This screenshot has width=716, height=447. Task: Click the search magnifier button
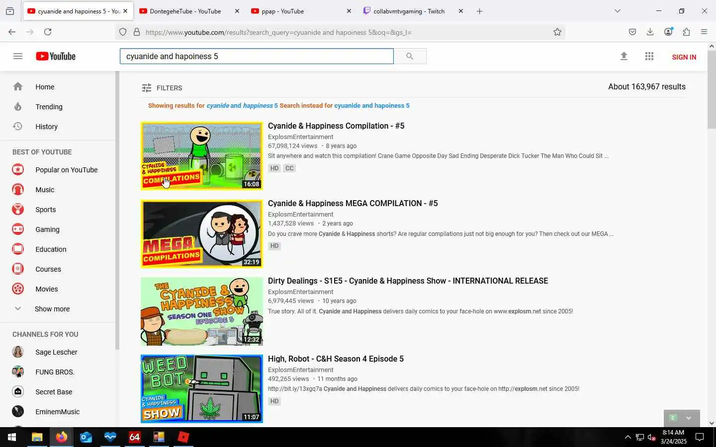point(410,56)
